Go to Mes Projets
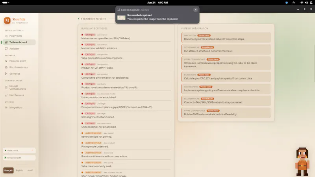This screenshot has width=315, height=177. (x=19, y=36)
